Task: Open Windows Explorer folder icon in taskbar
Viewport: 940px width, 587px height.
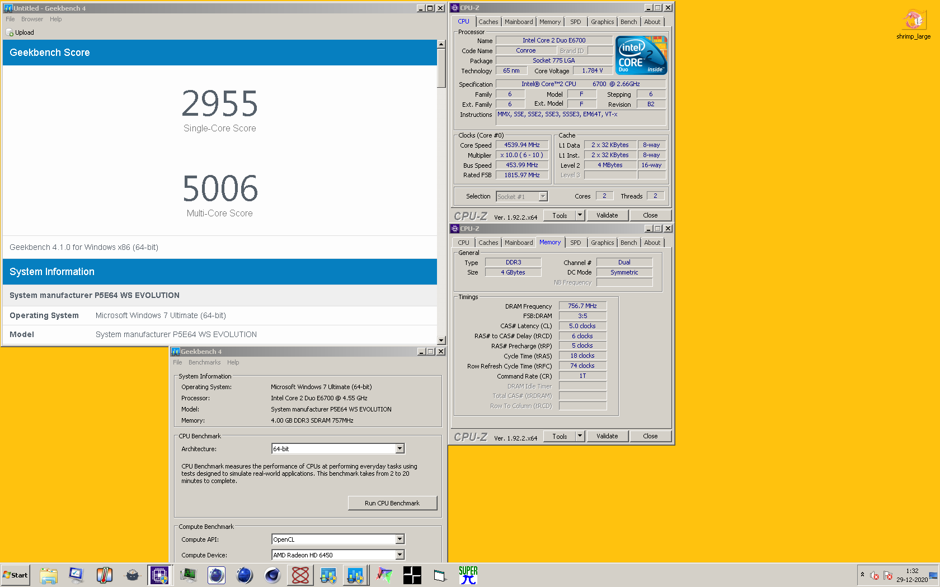Action: pos(49,575)
